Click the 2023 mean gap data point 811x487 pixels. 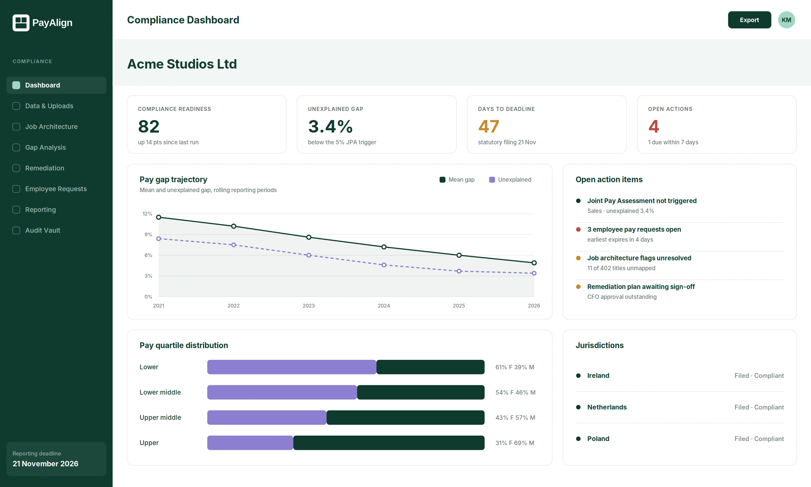(309, 237)
